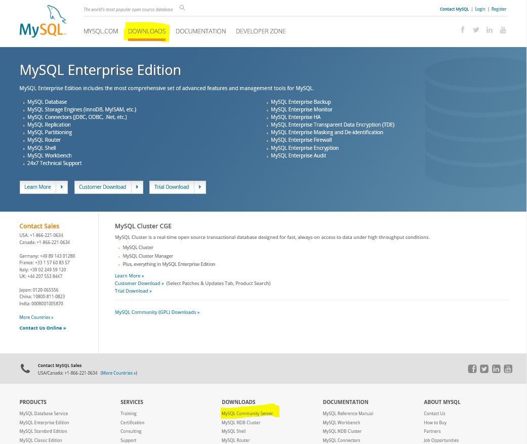Open Partners footer link
Viewport: 527px width, 444px height.
pyautogui.click(x=432, y=431)
